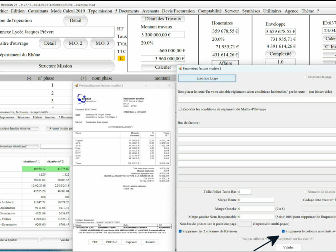This screenshot has width=336, height=252.
Task: Click Valider in Paramètres facture window
Action: (288, 247)
